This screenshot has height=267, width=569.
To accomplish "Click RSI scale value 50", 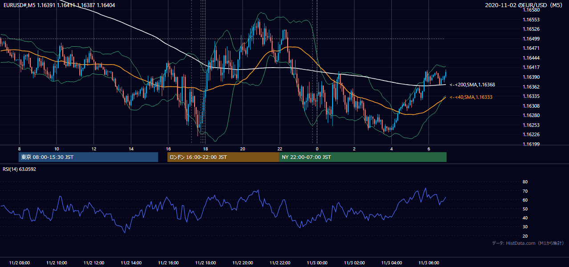I will 525,209.
